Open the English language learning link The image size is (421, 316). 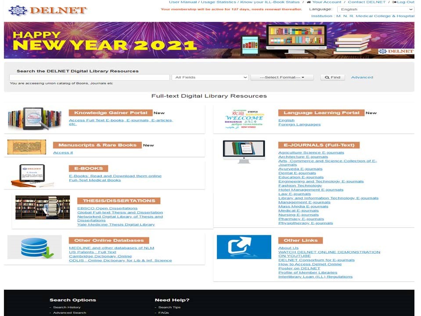pos(286,120)
